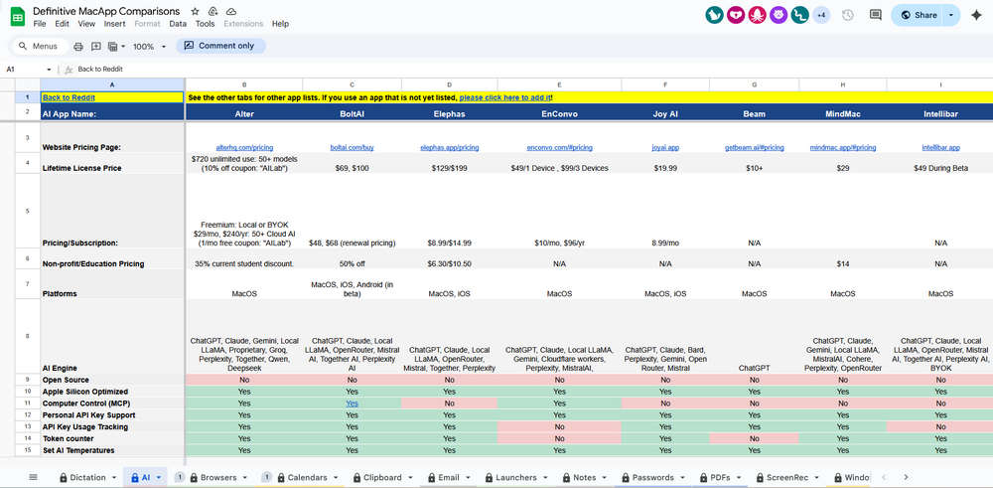This screenshot has width=993, height=488.
Task: Open the Data menu
Action: (x=178, y=24)
